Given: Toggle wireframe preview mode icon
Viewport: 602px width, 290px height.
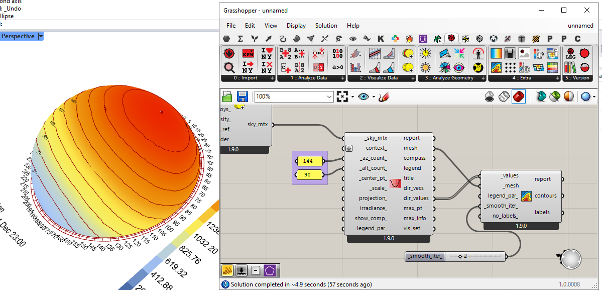Looking at the screenshot, I should point(504,96).
